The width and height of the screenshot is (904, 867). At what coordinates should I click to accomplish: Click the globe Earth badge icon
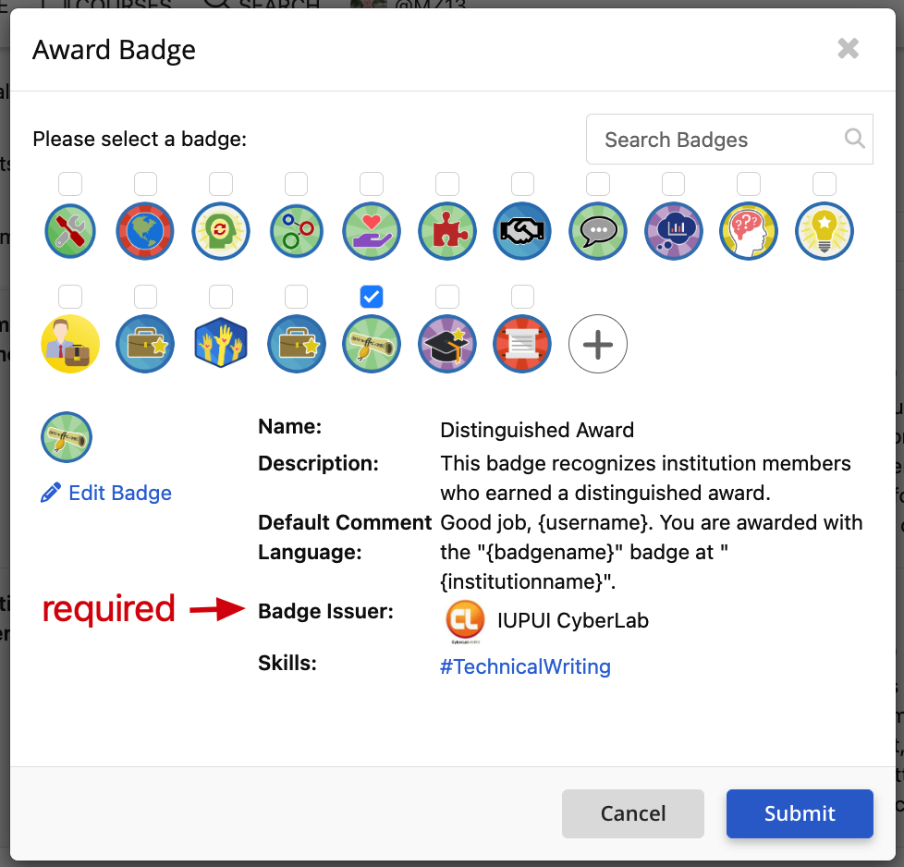click(145, 231)
